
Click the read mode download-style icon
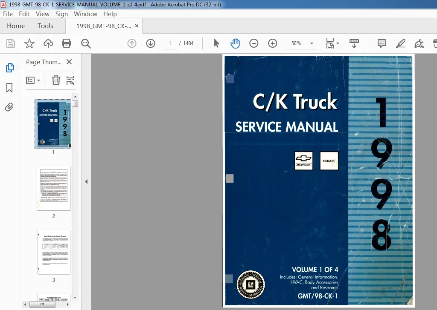pos(354,43)
